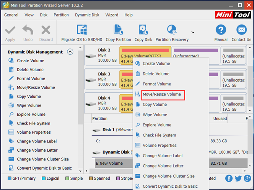Open MiniTool Facebook page icon

tap(229, 179)
